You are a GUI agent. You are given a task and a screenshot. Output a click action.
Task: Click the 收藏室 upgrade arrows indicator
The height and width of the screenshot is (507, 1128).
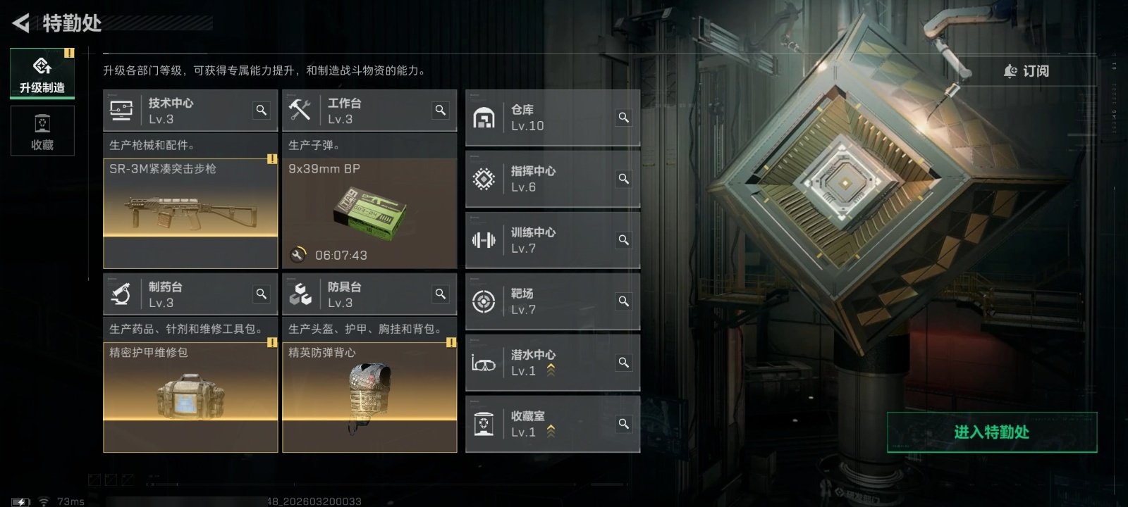(551, 431)
